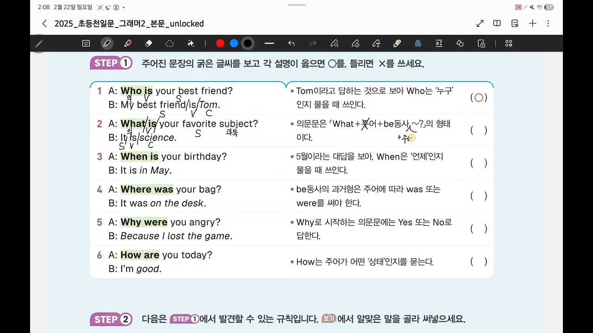The image size is (593, 333).
Task: Select the Highlighter tool
Action: point(128,43)
